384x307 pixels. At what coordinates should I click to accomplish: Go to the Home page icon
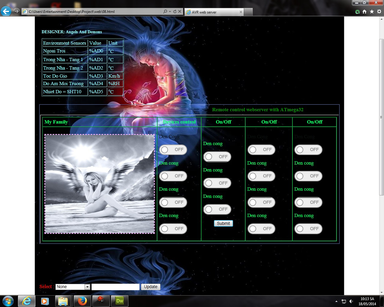(364, 12)
